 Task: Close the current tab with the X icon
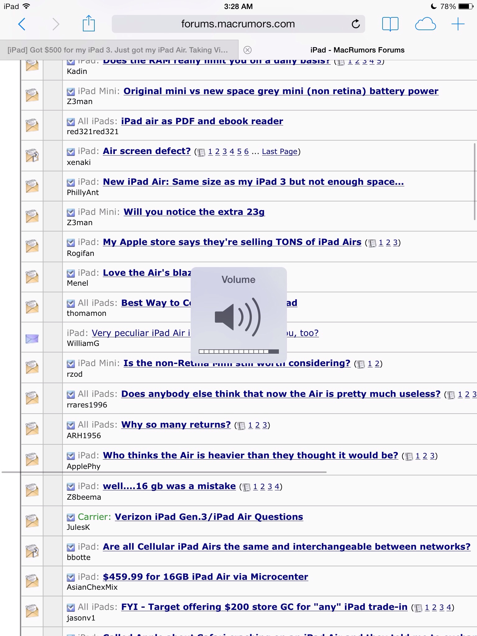248,50
